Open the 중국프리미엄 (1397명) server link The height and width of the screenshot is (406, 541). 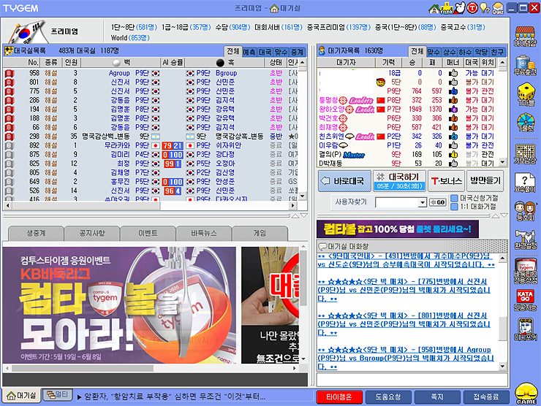[338, 27]
